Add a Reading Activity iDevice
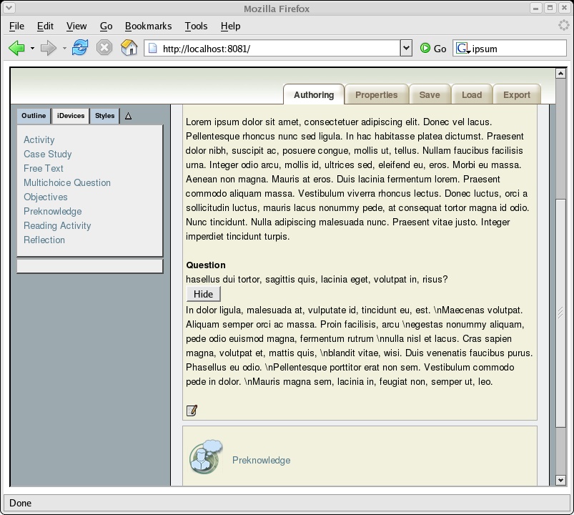This screenshot has width=574, height=515. point(57,225)
